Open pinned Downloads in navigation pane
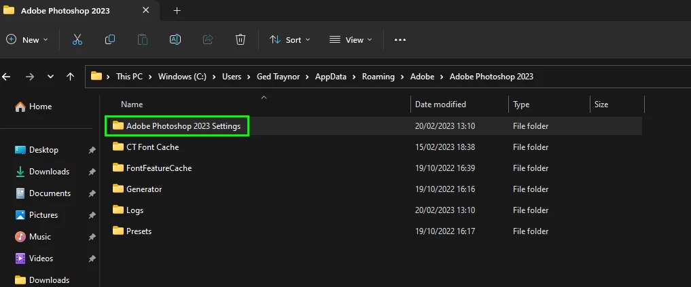The image size is (691, 287). (x=49, y=172)
